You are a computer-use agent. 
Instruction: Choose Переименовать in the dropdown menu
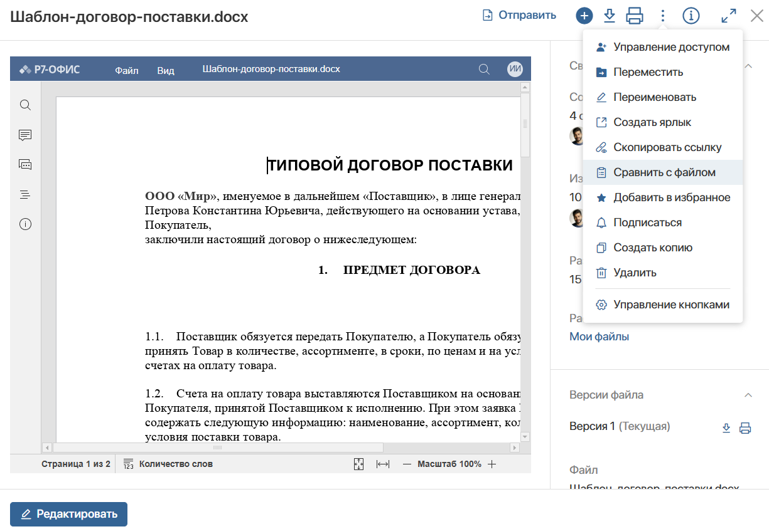tap(663, 97)
